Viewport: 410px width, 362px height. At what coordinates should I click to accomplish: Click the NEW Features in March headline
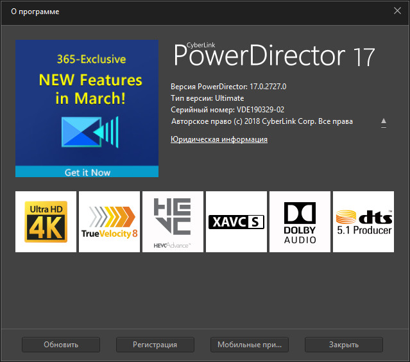pos(86,89)
